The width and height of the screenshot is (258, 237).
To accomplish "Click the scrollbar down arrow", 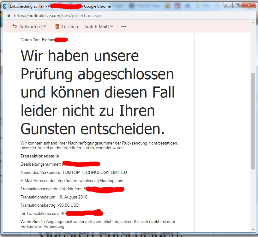I will coord(253,229).
